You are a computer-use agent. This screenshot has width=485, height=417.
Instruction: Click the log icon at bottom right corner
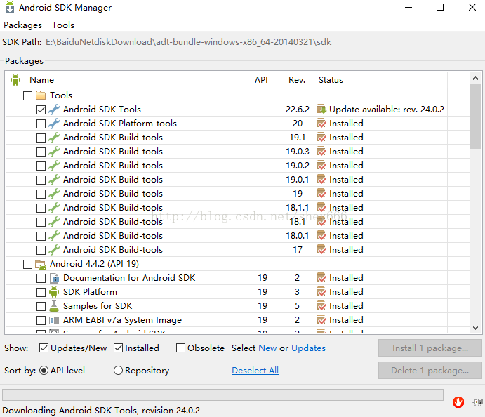[x=477, y=402]
